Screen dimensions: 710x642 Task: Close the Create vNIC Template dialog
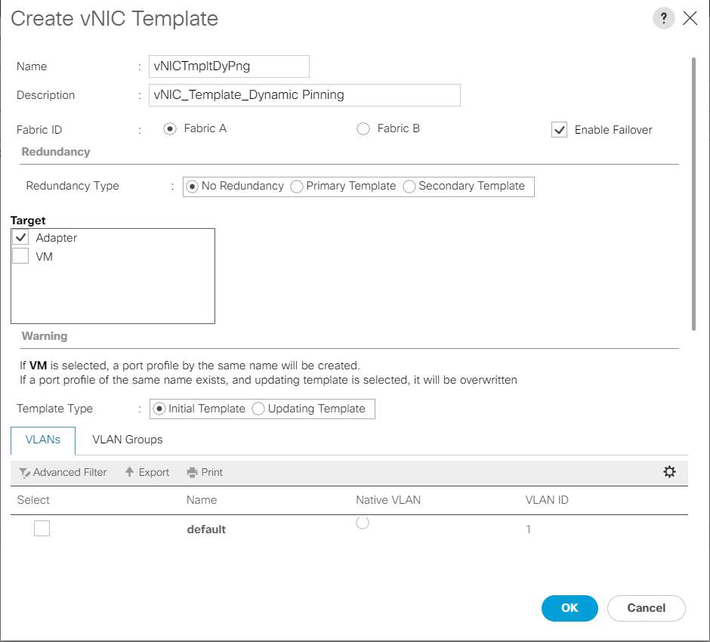tap(690, 19)
